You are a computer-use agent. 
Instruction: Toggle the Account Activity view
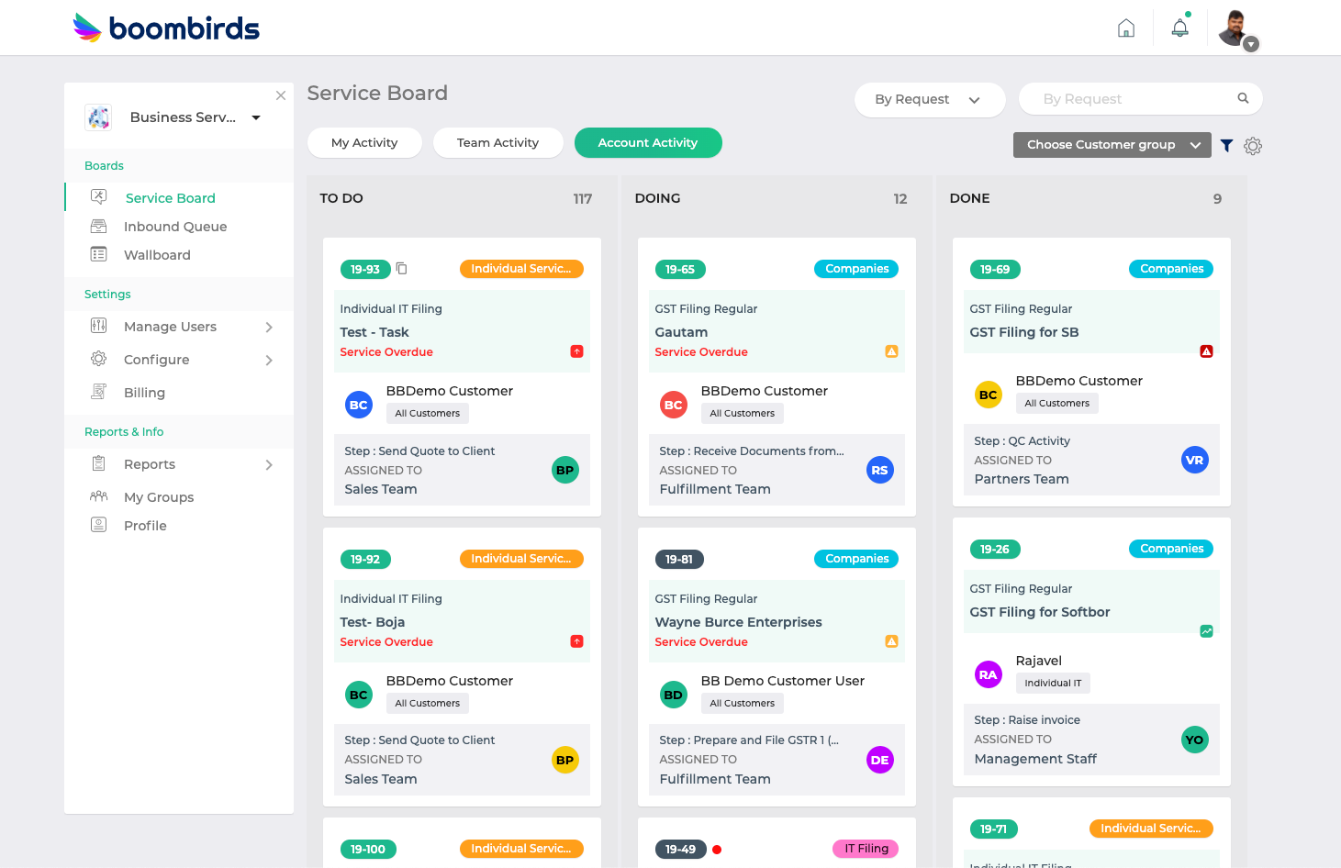[648, 142]
